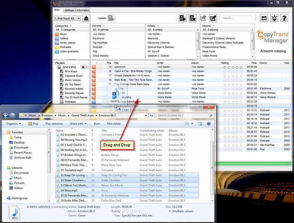Sort tracks by the Rating column header
The image size is (294, 223).
pyautogui.click(x=225, y=63)
